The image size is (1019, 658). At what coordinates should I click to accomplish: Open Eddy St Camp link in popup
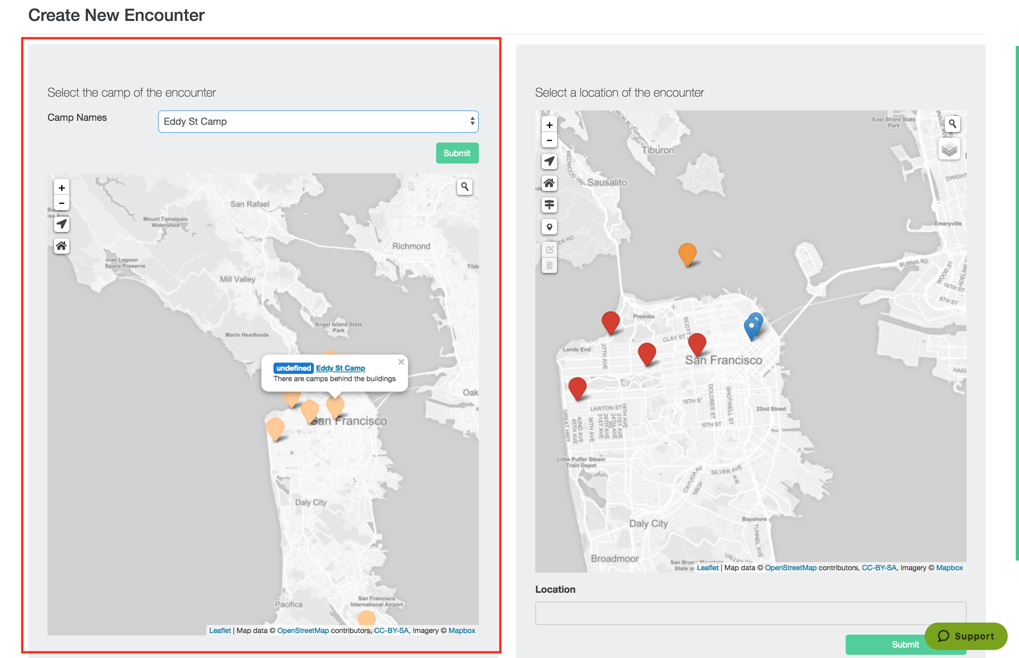[340, 368]
